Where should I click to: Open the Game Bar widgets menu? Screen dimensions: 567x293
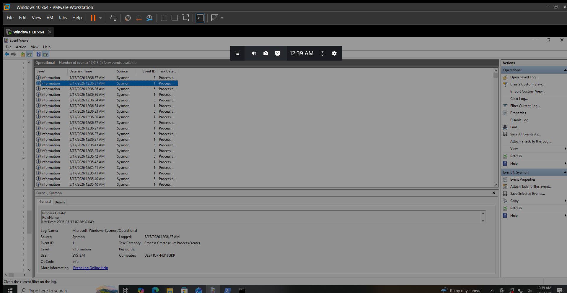tap(237, 53)
